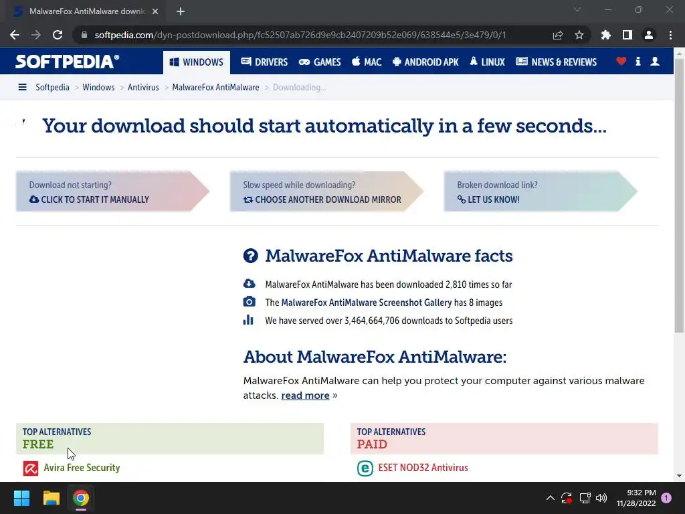Image resolution: width=685 pixels, height=514 pixels.
Task: Close the MalwareFox AntiMalware tab
Action: pos(155,11)
